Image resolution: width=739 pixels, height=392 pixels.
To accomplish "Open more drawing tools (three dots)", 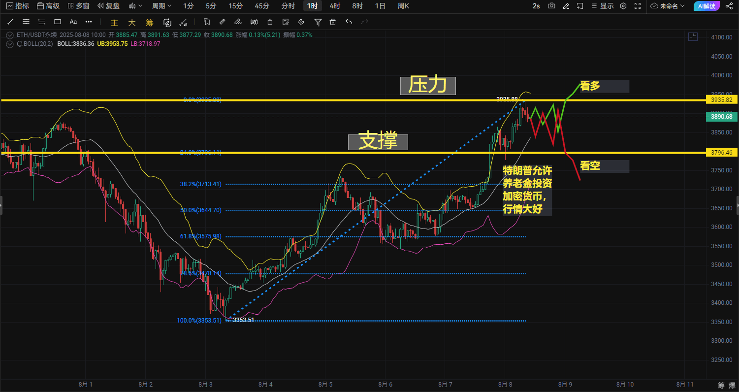I will 89,22.
